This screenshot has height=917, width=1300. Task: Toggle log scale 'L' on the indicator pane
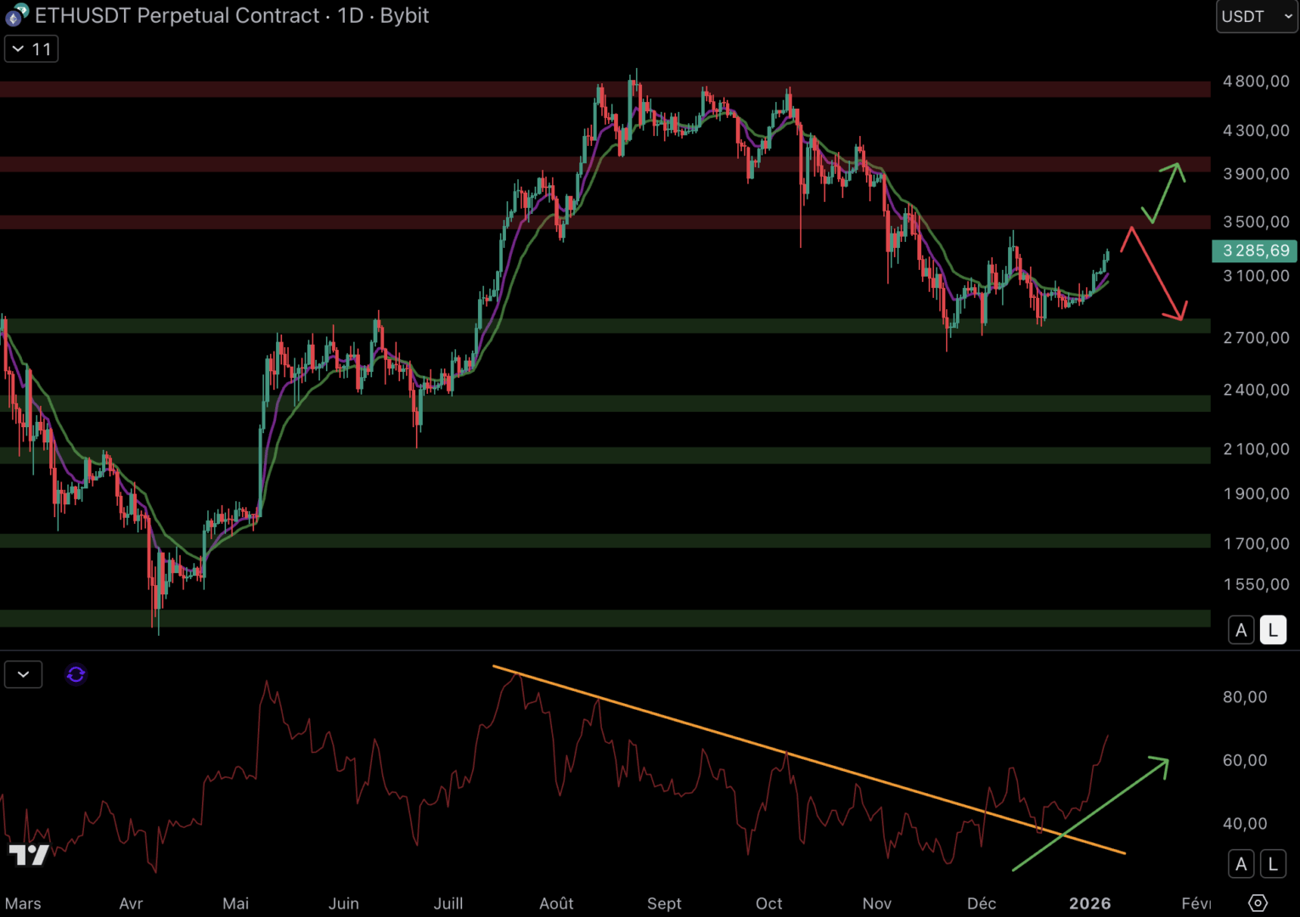[1272, 864]
